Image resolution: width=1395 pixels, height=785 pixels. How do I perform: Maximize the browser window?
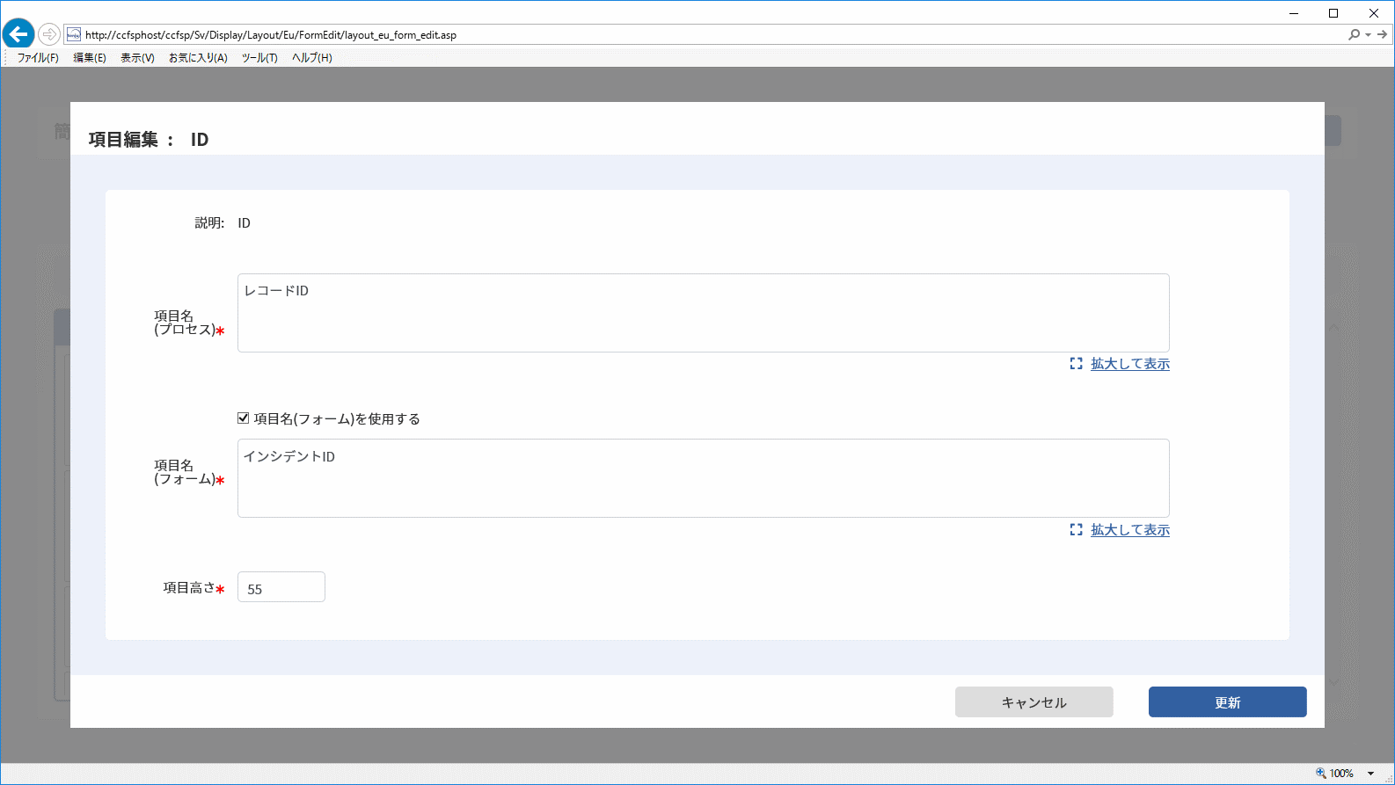[1333, 13]
